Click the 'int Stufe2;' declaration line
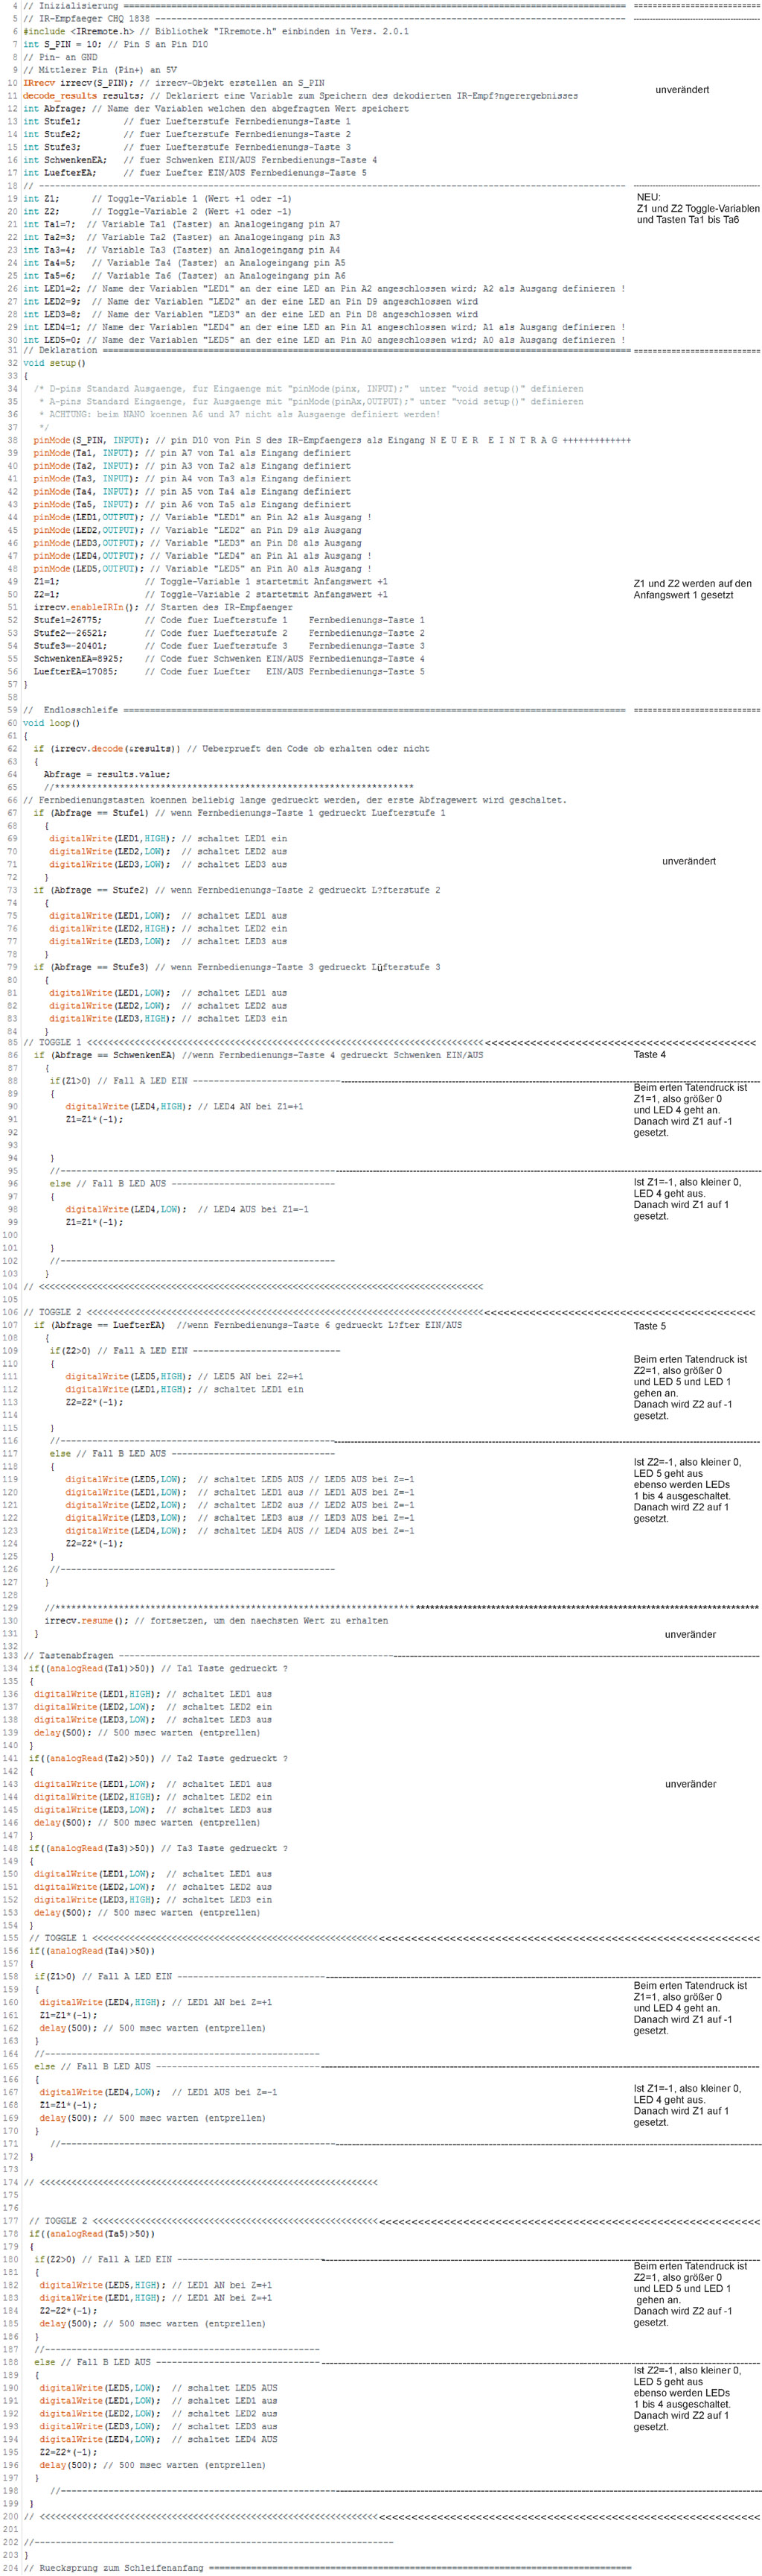 click(x=51, y=135)
